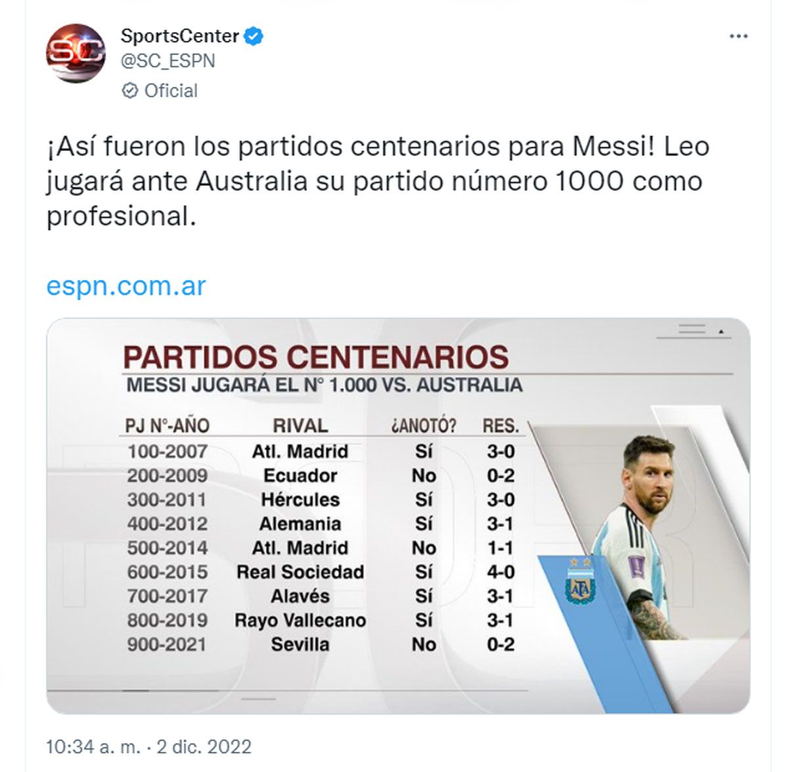Click the SportsCenter profile avatar

point(75,53)
